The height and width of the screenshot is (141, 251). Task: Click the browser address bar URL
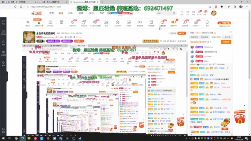[x=46, y=7]
